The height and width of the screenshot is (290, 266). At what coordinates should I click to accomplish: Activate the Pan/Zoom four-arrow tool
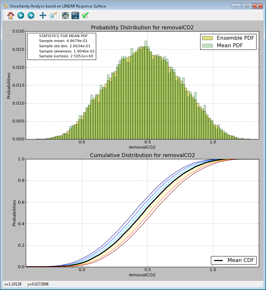[x=43, y=15]
